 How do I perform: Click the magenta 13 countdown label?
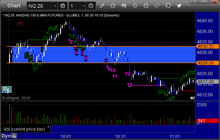(129, 85)
